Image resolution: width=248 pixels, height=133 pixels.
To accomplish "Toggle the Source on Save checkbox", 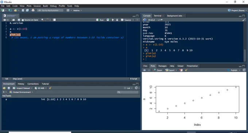I will [x=23, y=20].
